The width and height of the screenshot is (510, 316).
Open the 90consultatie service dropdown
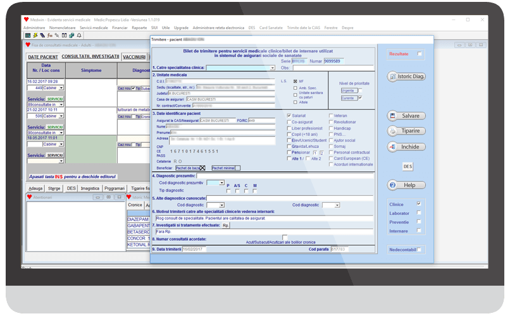61,133
